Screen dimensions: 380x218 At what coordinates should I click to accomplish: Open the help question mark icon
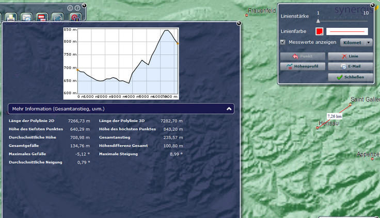click(x=77, y=8)
